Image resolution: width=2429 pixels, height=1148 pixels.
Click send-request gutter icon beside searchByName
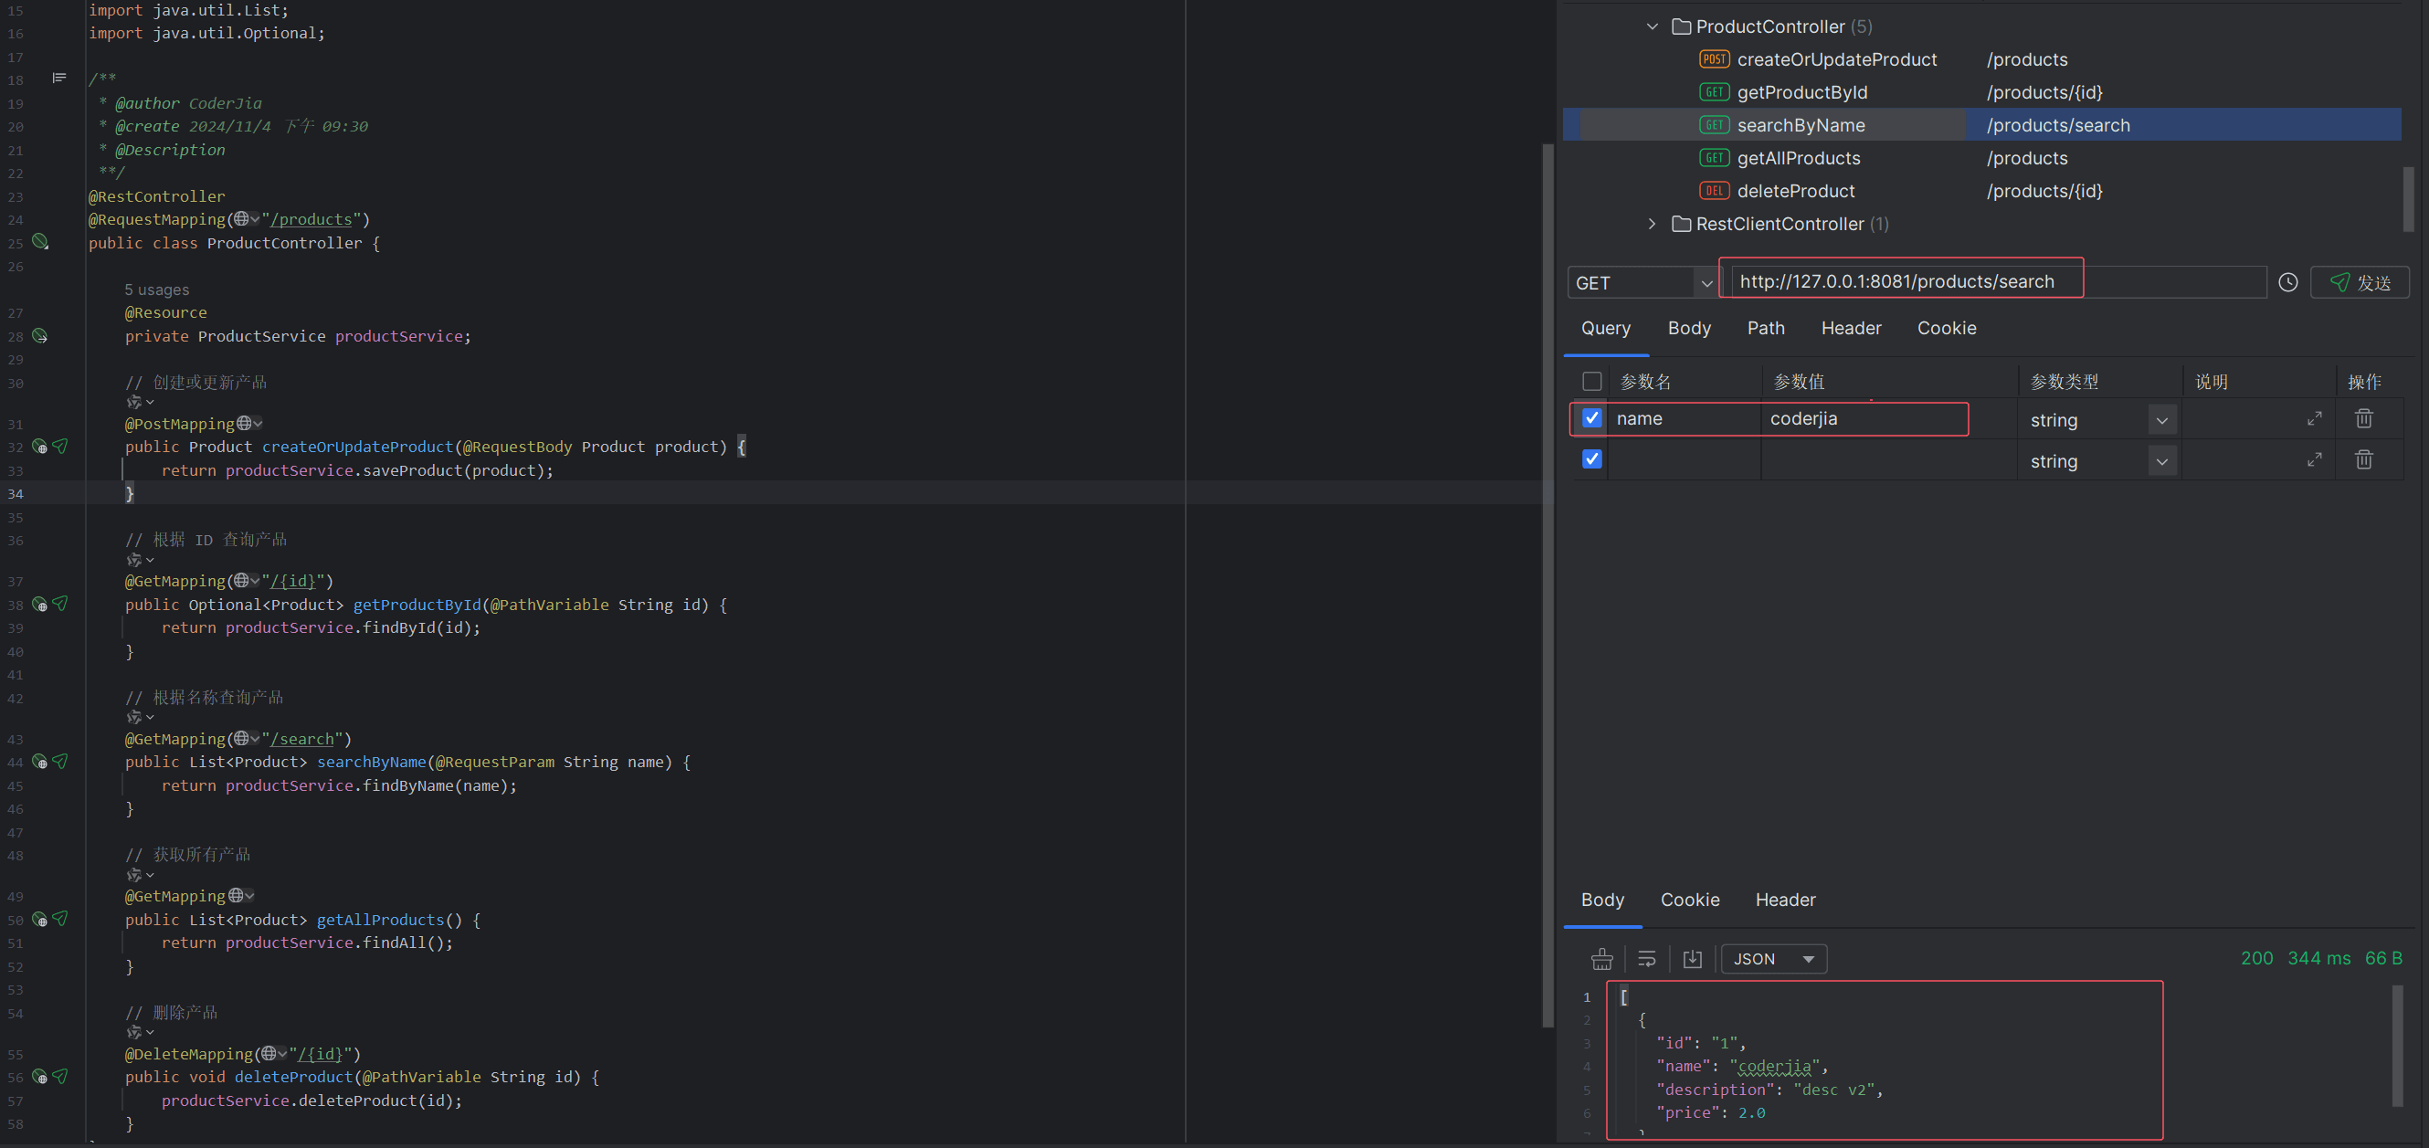[x=60, y=762]
